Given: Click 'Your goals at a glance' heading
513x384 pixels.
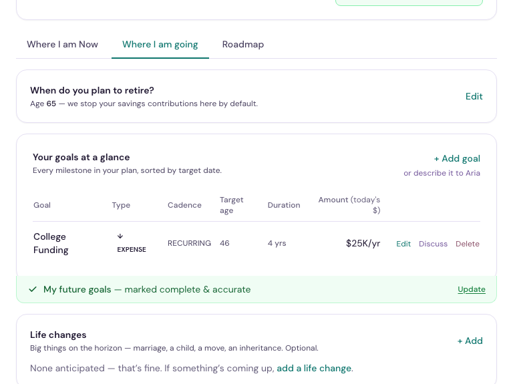Looking at the screenshot, I should 81,158.
